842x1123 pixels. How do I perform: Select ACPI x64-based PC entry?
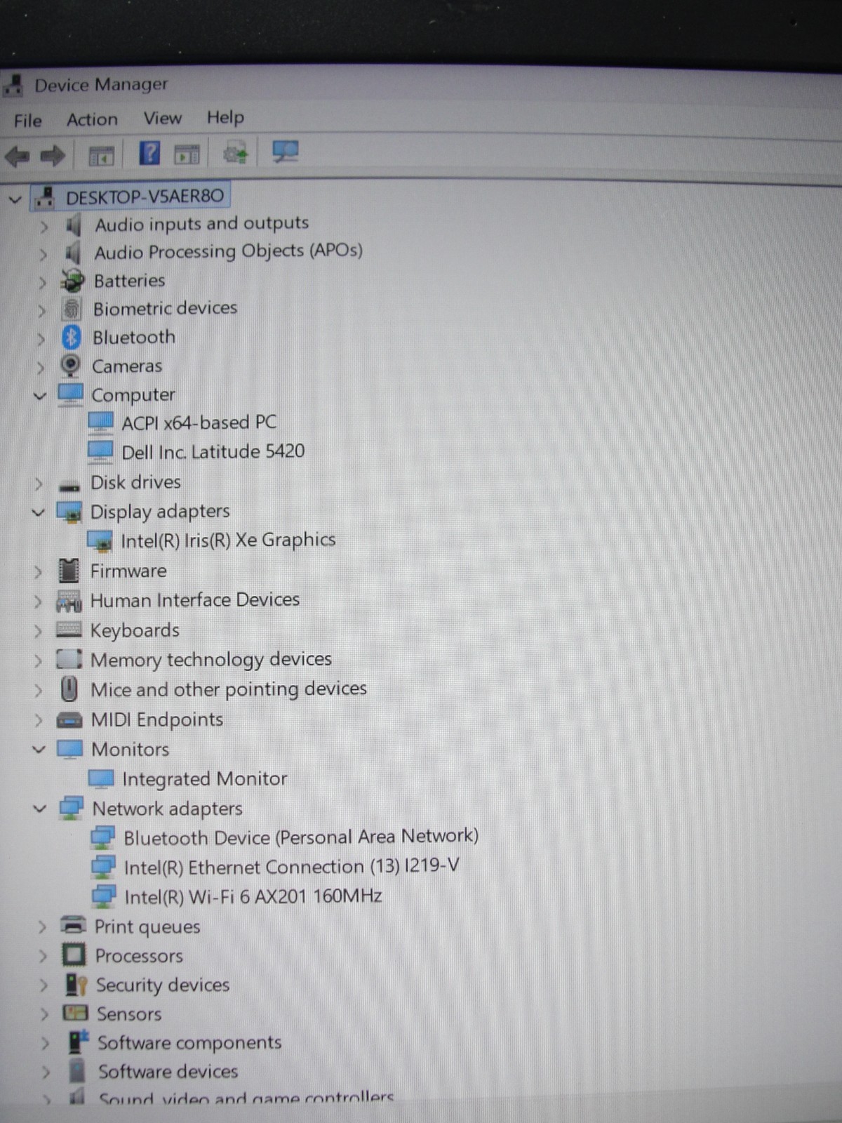[199, 423]
